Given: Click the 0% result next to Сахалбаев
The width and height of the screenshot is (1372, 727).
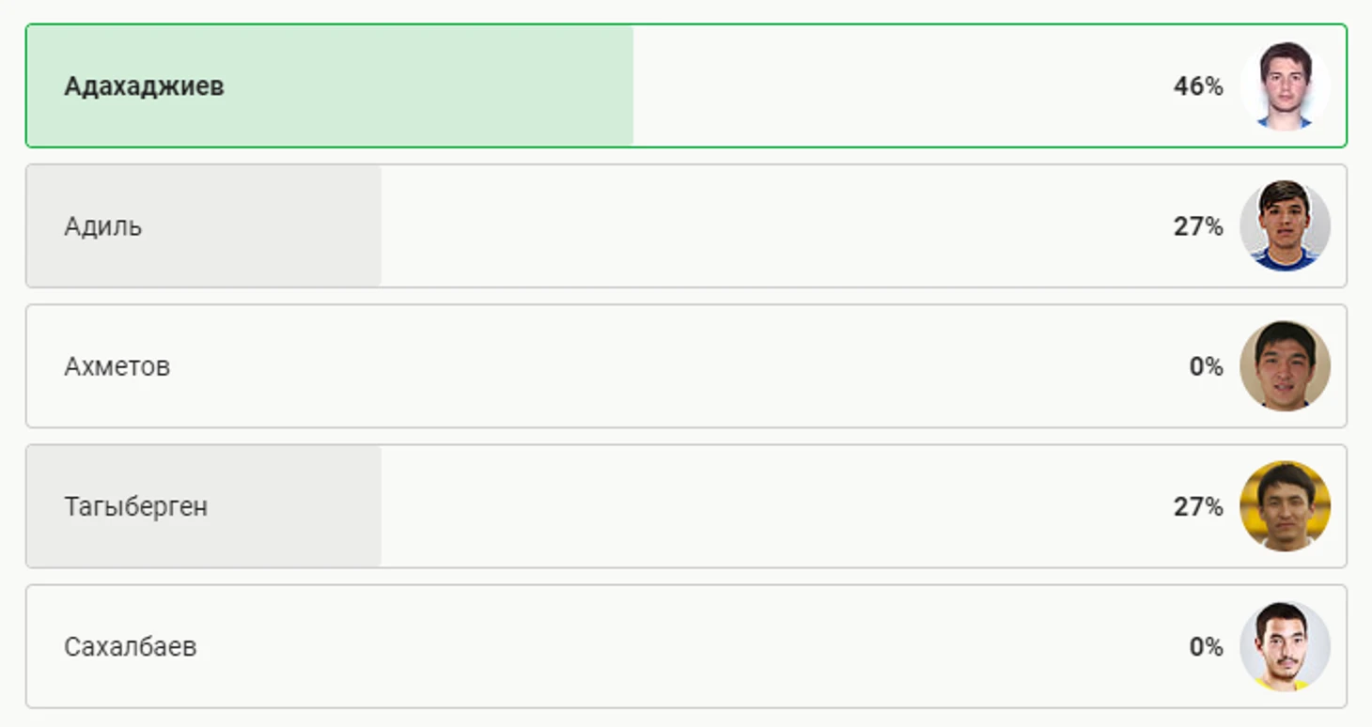Looking at the screenshot, I should (x=1207, y=647).
